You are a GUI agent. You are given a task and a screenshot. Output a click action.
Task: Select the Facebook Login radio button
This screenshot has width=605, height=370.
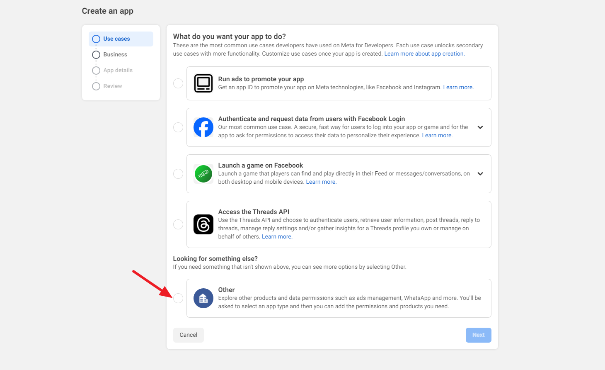[x=178, y=127]
